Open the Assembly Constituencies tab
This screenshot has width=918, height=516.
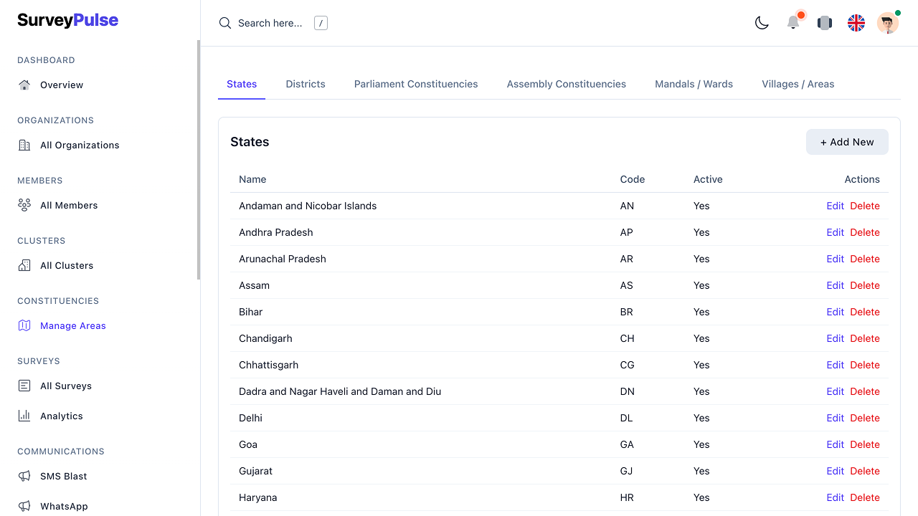tap(566, 84)
